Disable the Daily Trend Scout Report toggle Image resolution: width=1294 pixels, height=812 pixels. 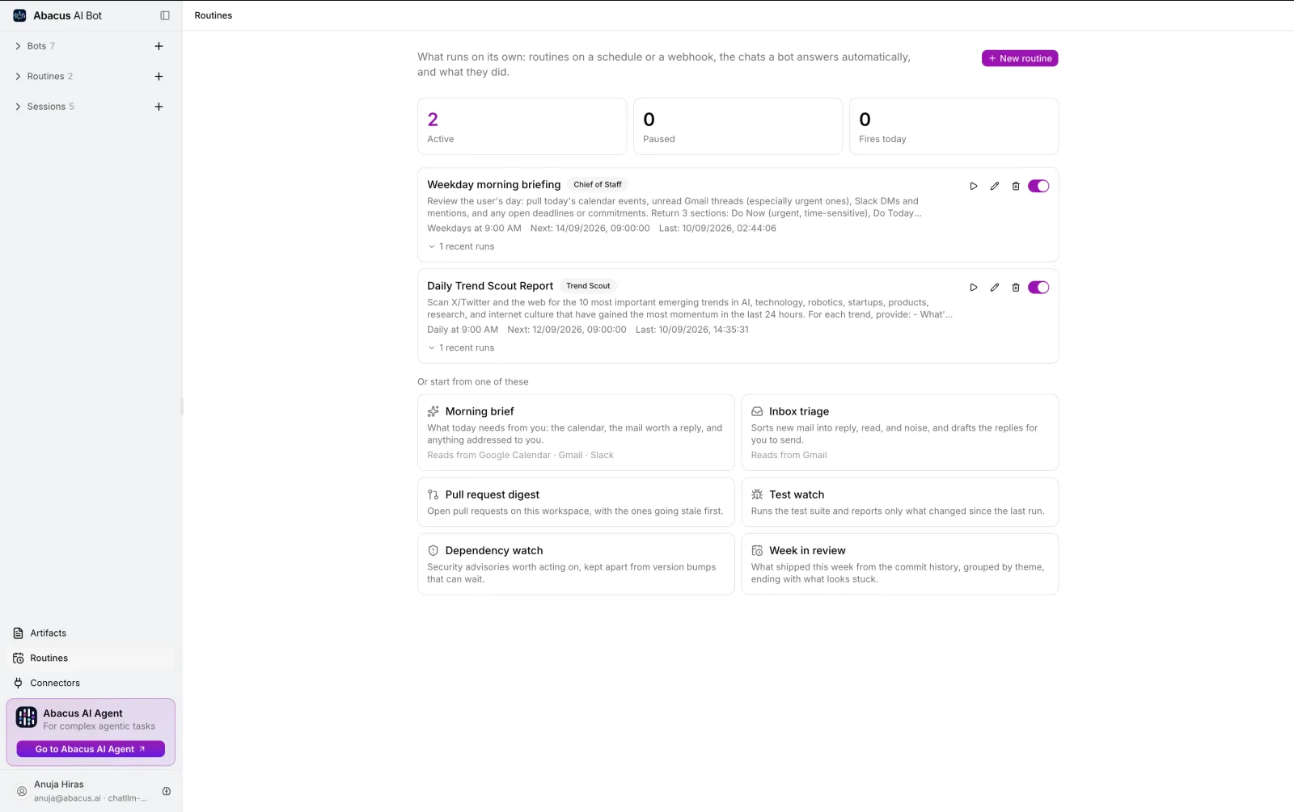click(x=1038, y=288)
